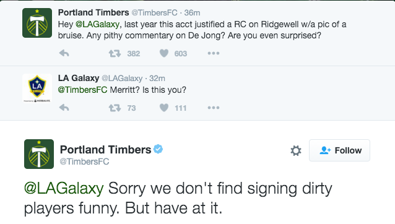The width and height of the screenshot is (395, 224).
Task: Open the gear settings menu beside Follow
Action: click(x=296, y=150)
